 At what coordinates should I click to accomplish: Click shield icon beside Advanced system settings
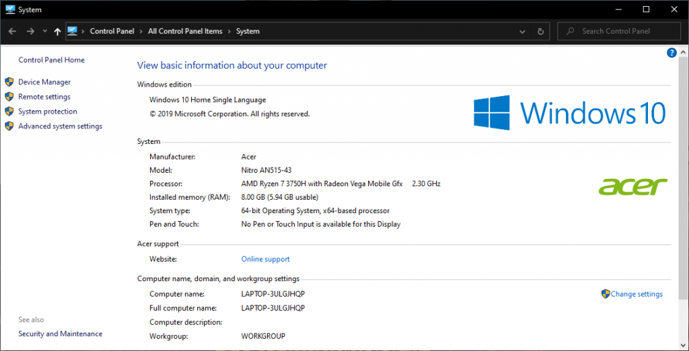(x=9, y=126)
